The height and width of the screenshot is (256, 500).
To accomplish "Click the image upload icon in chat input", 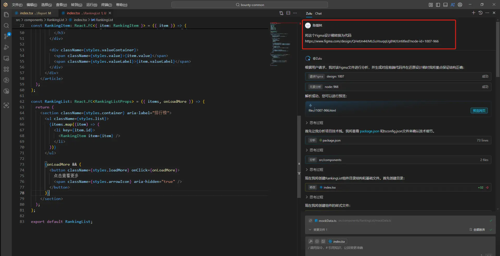I will click(323, 242).
